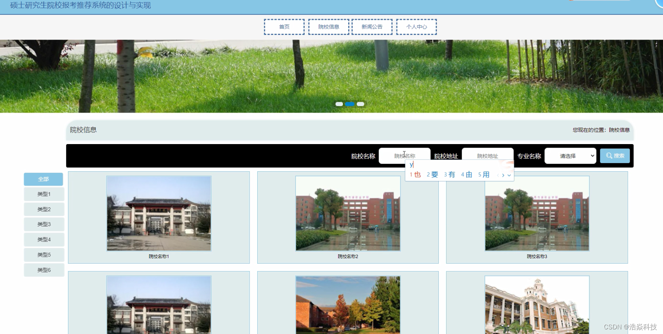Open the second-row gate building thumbnail
The width and height of the screenshot is (663, 334).
(159, 305)
